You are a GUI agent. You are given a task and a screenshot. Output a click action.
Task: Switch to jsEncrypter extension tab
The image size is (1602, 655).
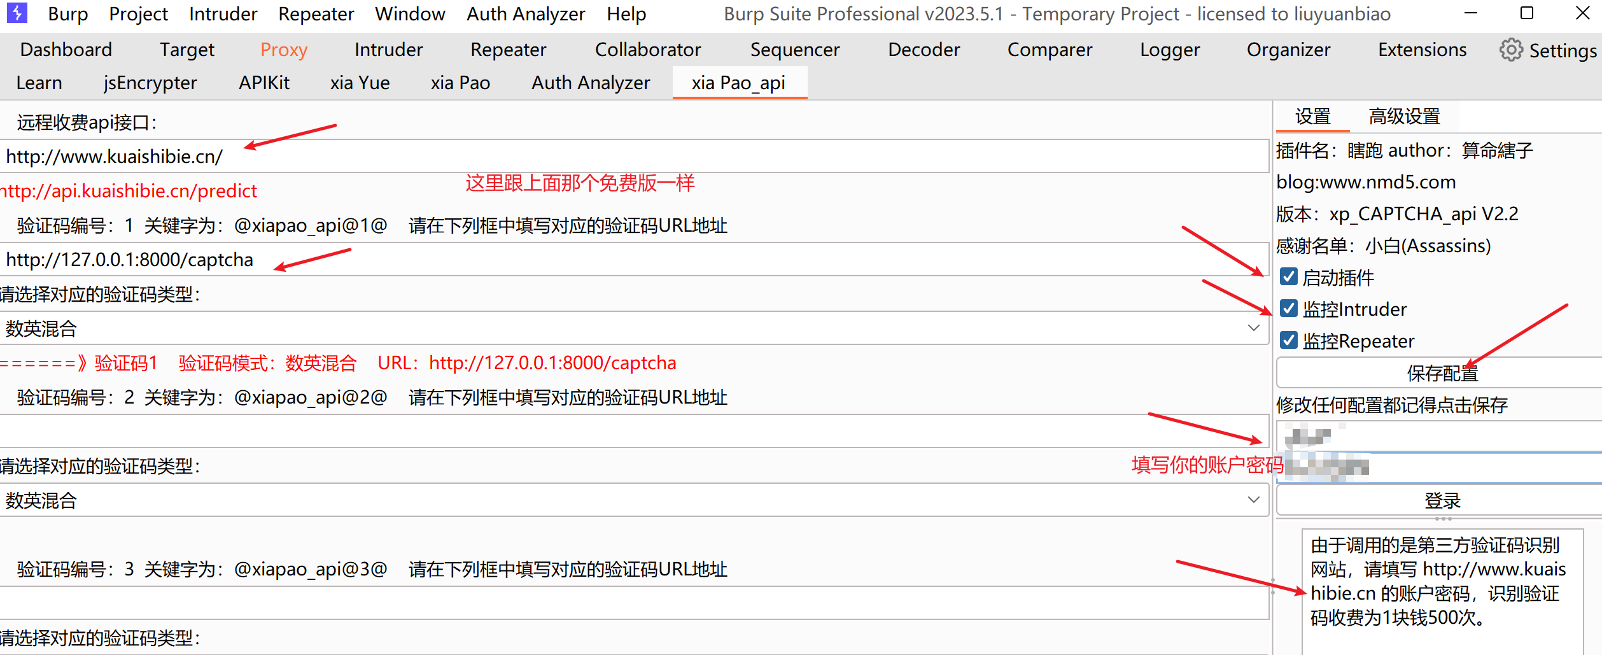[x=150, y=83]
